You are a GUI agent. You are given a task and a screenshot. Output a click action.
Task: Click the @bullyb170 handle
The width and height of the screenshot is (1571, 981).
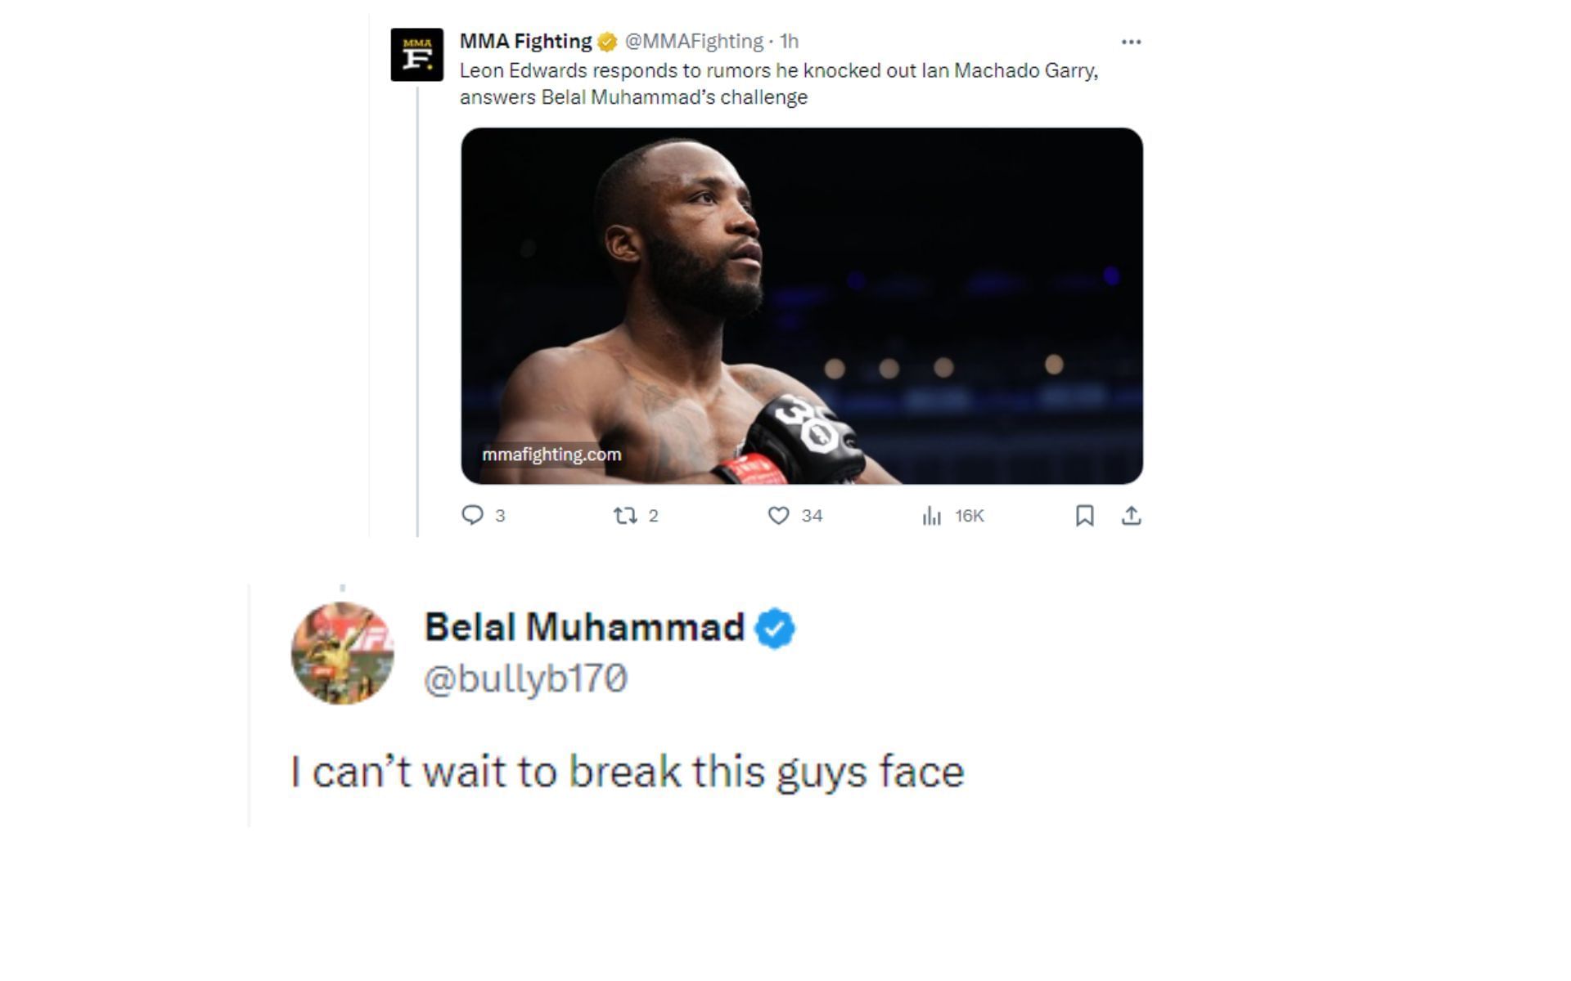[525, 679]
